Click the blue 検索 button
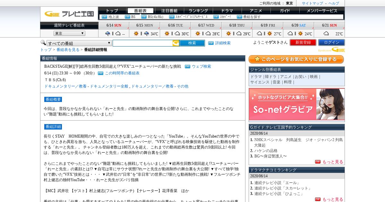 tap(192, 43)
